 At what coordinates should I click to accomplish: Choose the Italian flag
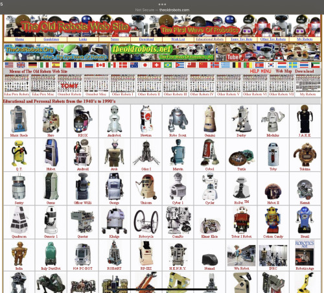pyautogui.click(x=44, y=65)
